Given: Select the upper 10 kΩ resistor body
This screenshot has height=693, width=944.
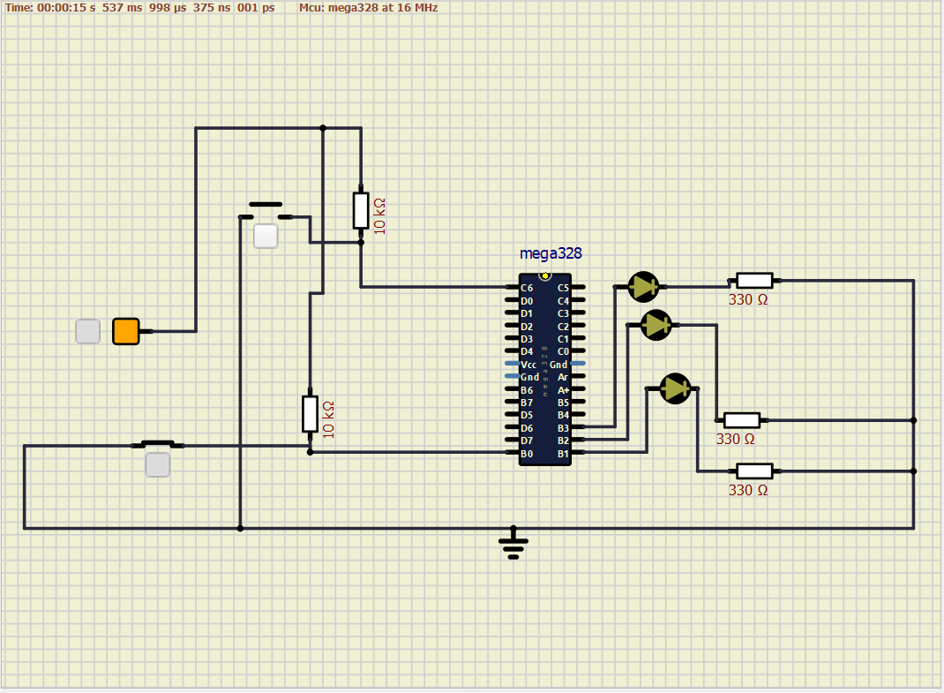Looking at the screenshot, I should click(361, 210).
